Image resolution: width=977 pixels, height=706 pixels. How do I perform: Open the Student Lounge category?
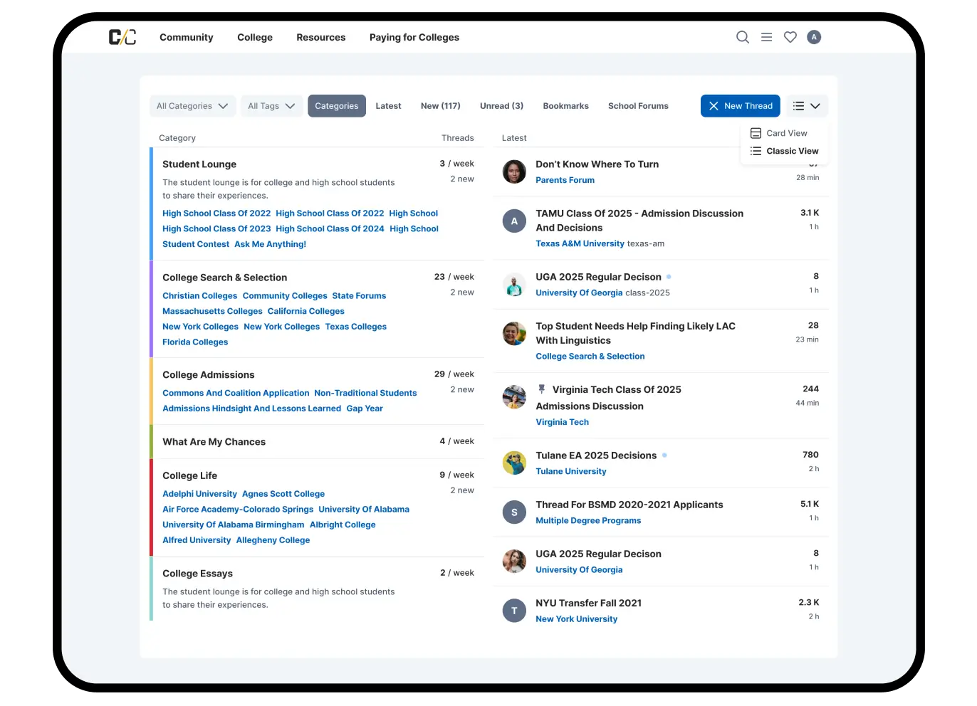click(x=199, y=164)
